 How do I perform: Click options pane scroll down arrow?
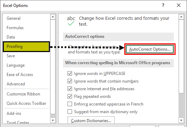[x=181, y=120]
